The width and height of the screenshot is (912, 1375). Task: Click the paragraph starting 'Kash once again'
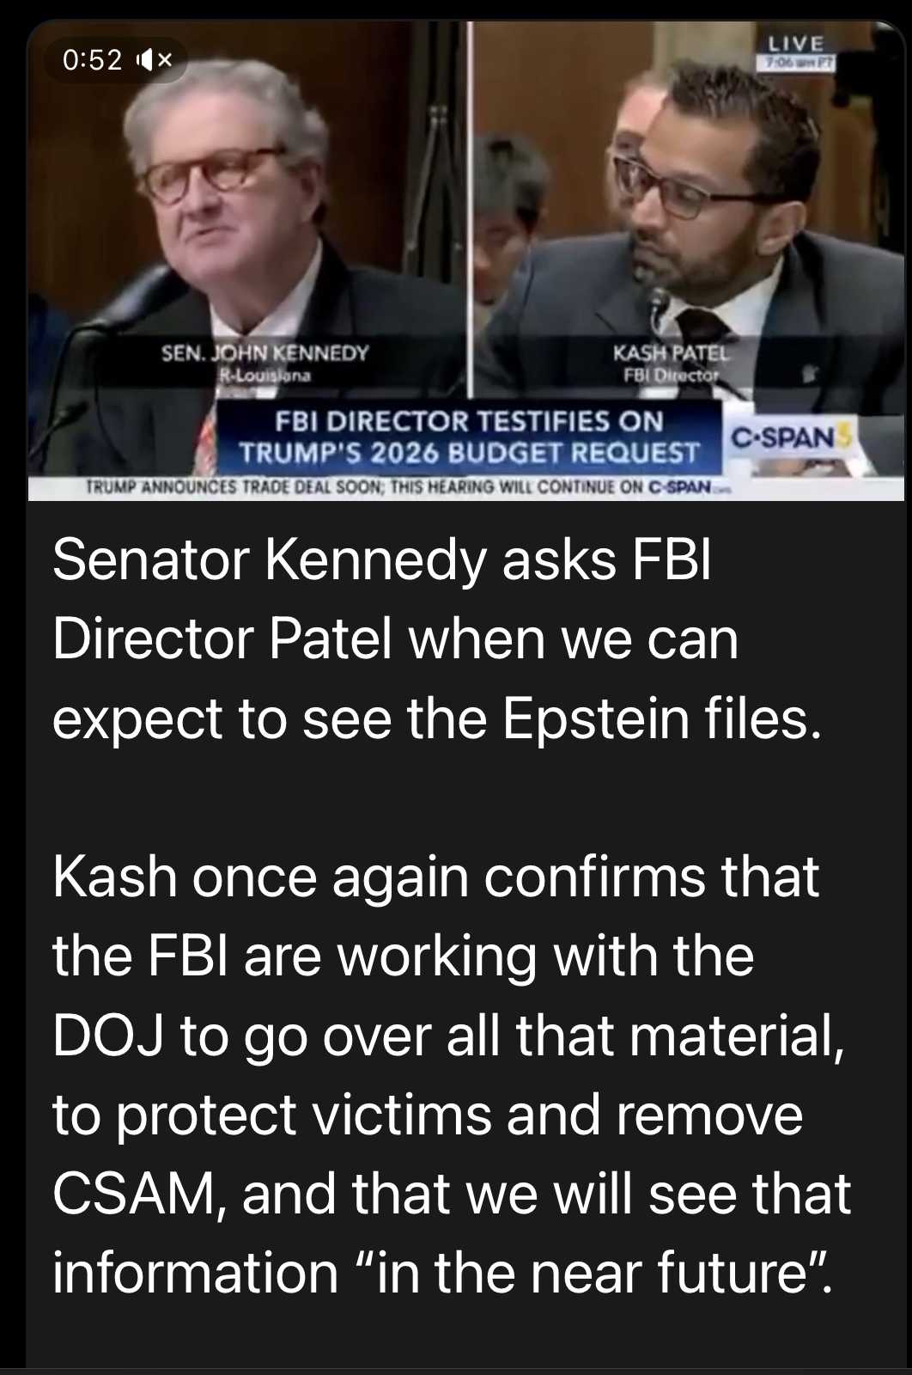[x=452, y=1074]
